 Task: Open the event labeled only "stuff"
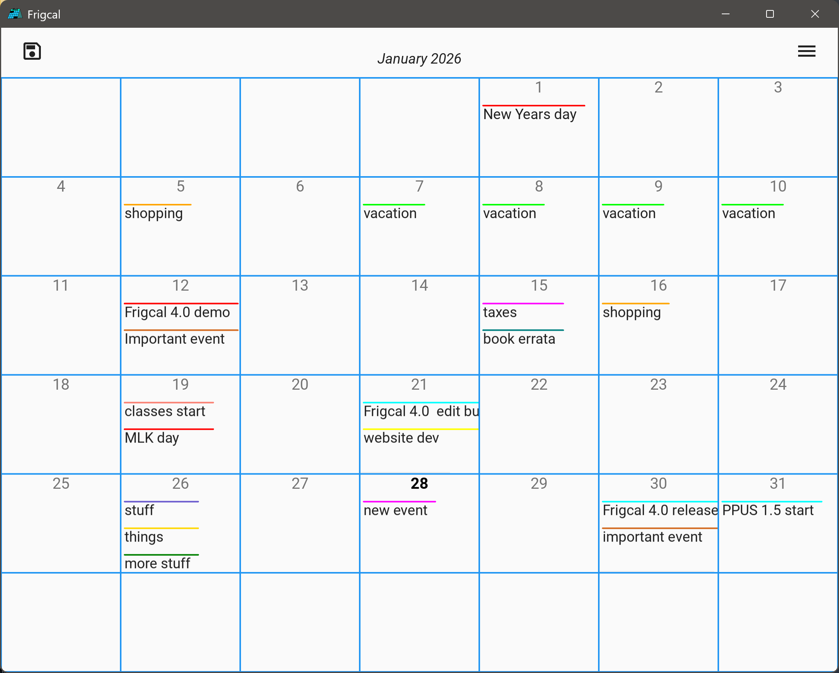(139, 510)
